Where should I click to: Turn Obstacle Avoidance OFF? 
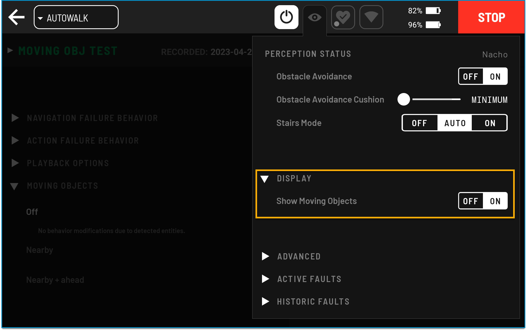(x=470, y=76)
